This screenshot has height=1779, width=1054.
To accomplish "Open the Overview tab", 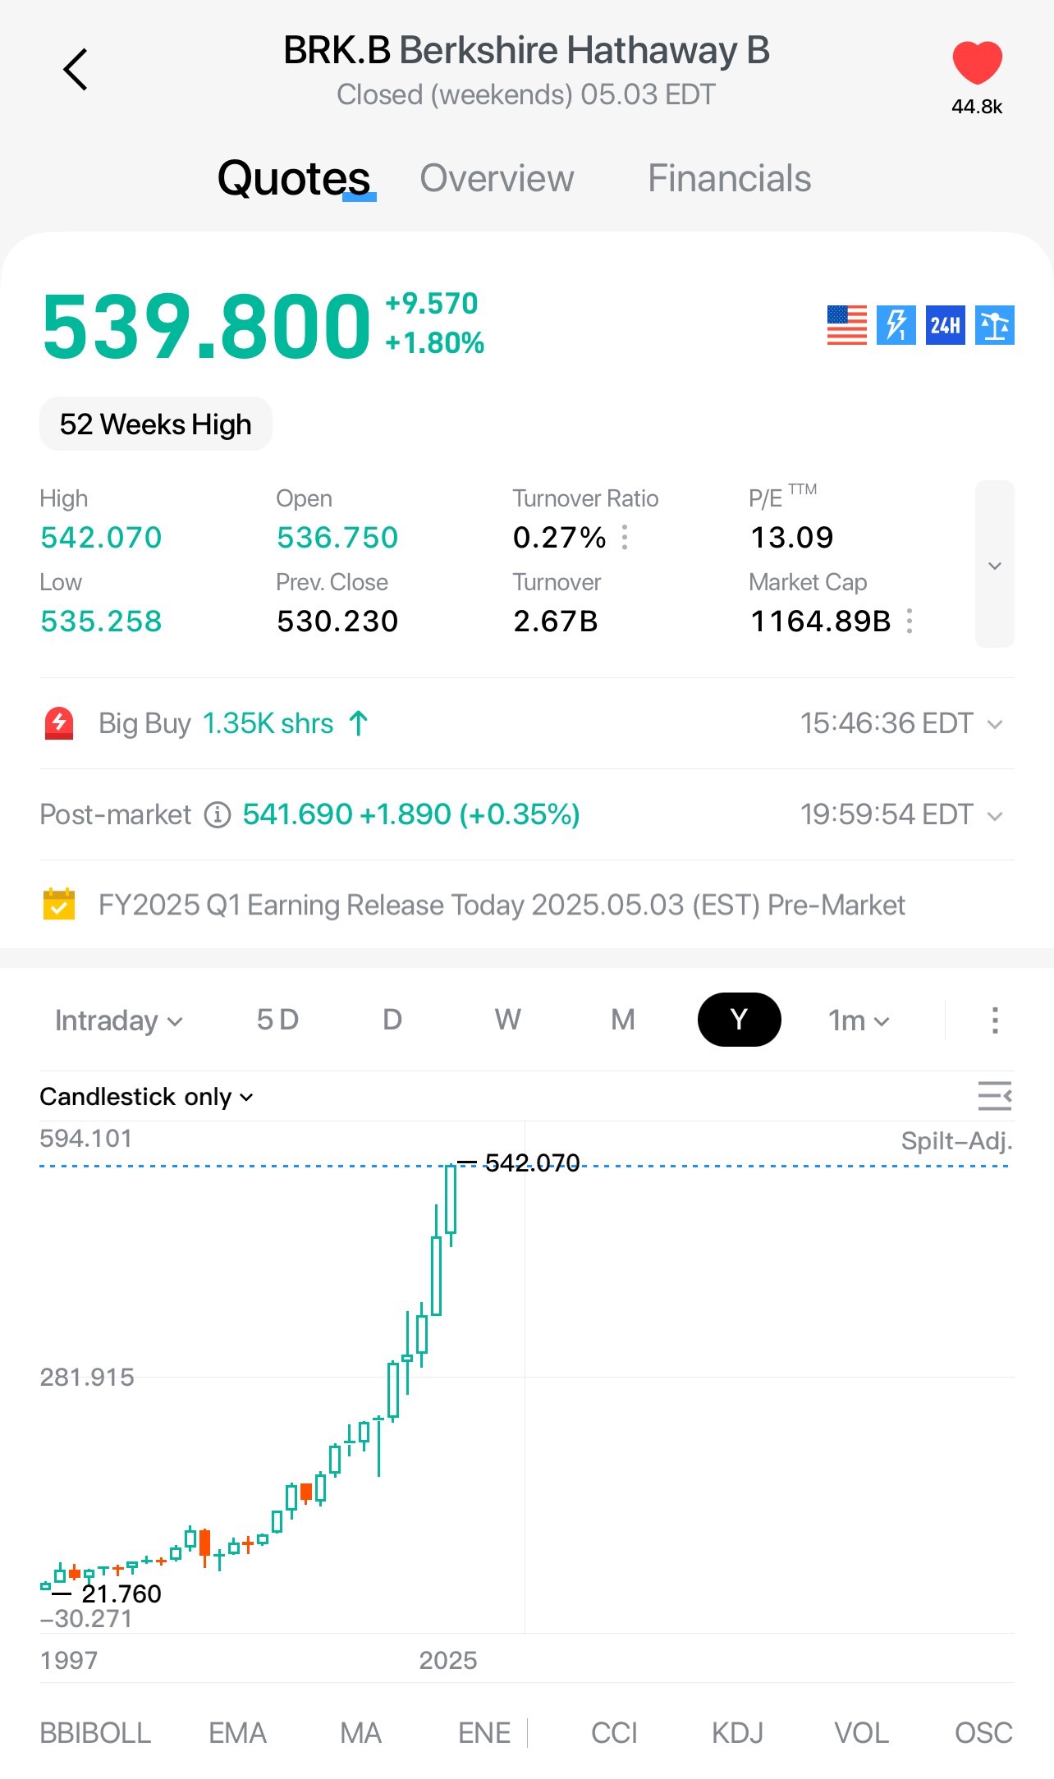I will (x=497, y=178).
